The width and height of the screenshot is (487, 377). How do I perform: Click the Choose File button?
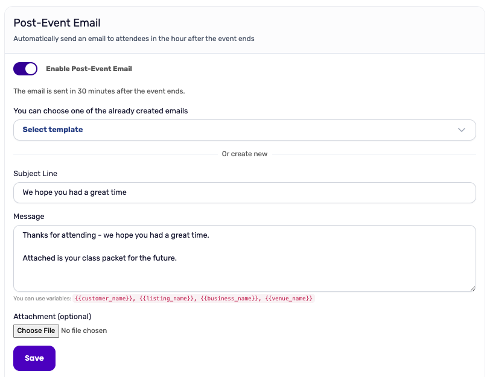[36, 331]
